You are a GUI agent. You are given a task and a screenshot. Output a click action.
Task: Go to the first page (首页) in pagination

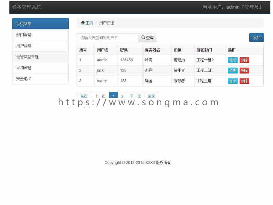tap(84, 96)
